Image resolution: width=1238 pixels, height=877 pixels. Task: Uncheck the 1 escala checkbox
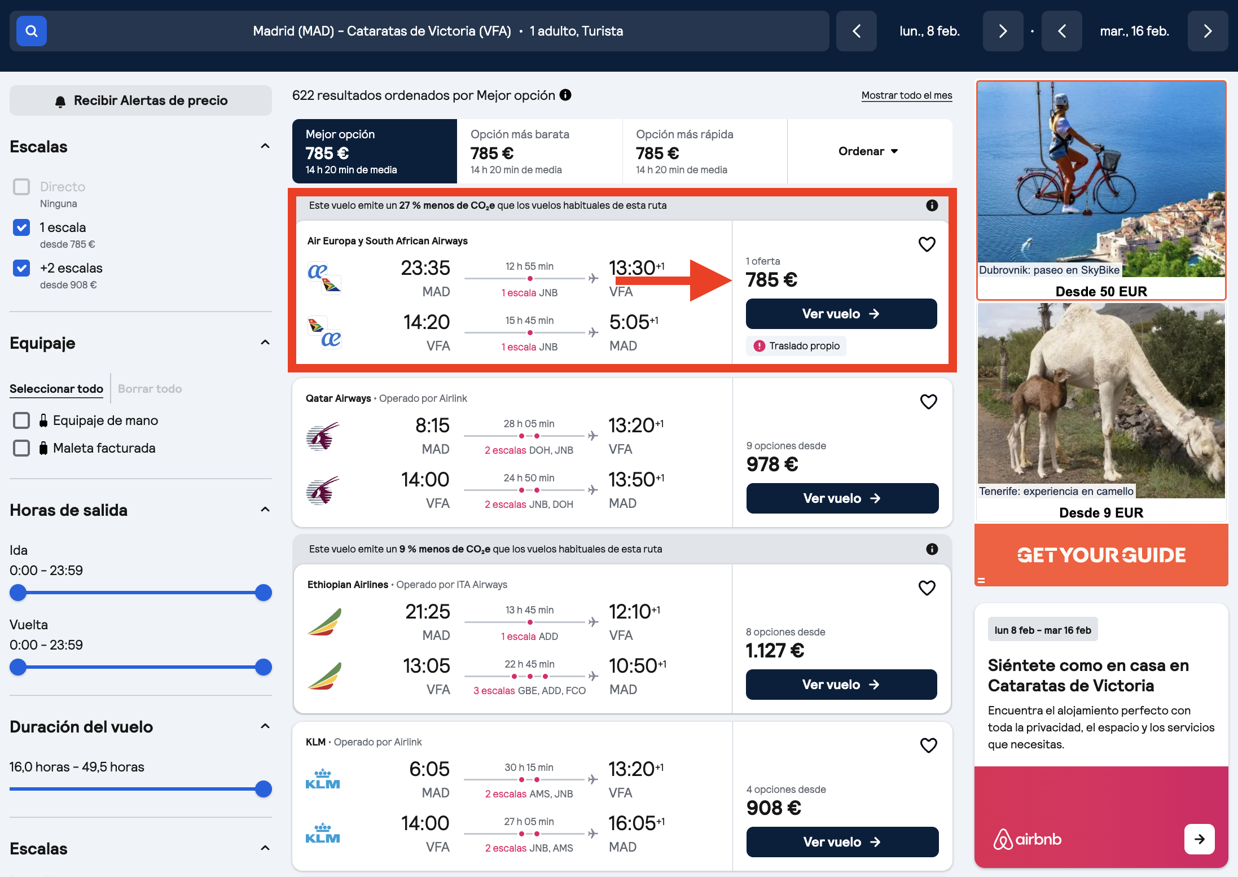point(21,227)
